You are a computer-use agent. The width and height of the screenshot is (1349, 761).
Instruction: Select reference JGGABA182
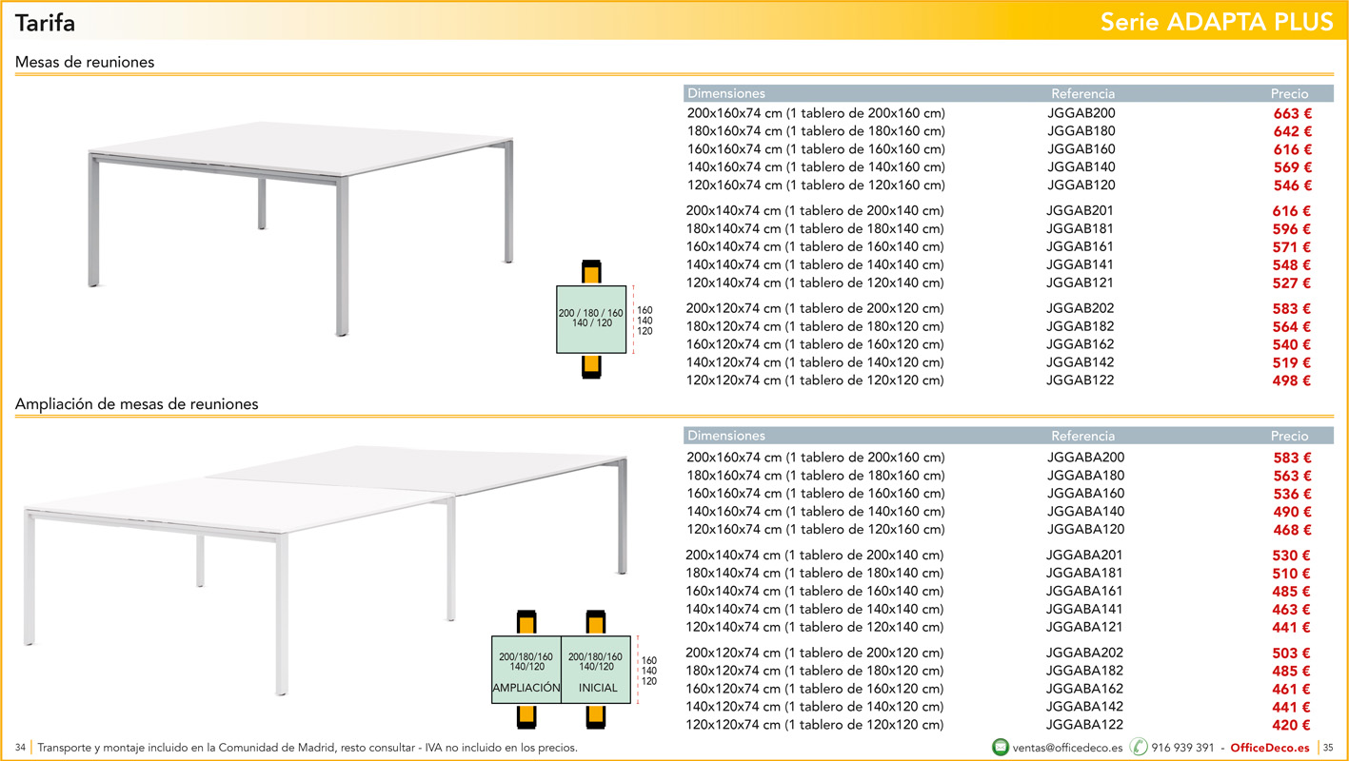point(1085,671)
